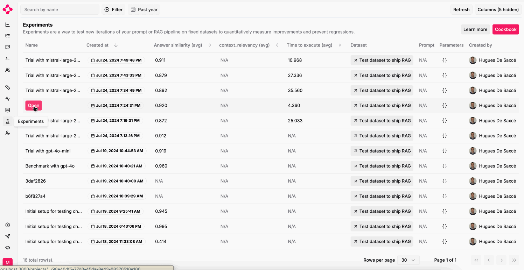The height and width of the screenshot is (270, 524).
Task: Open the users icon in sidebar
Action: pyautogui.click(x=8, y=70)
